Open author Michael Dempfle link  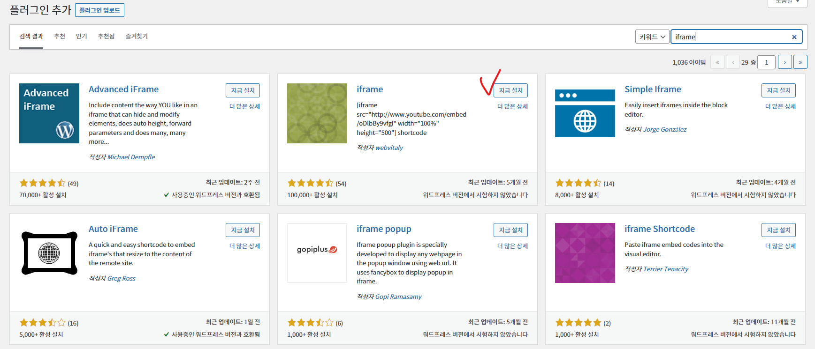131,157
